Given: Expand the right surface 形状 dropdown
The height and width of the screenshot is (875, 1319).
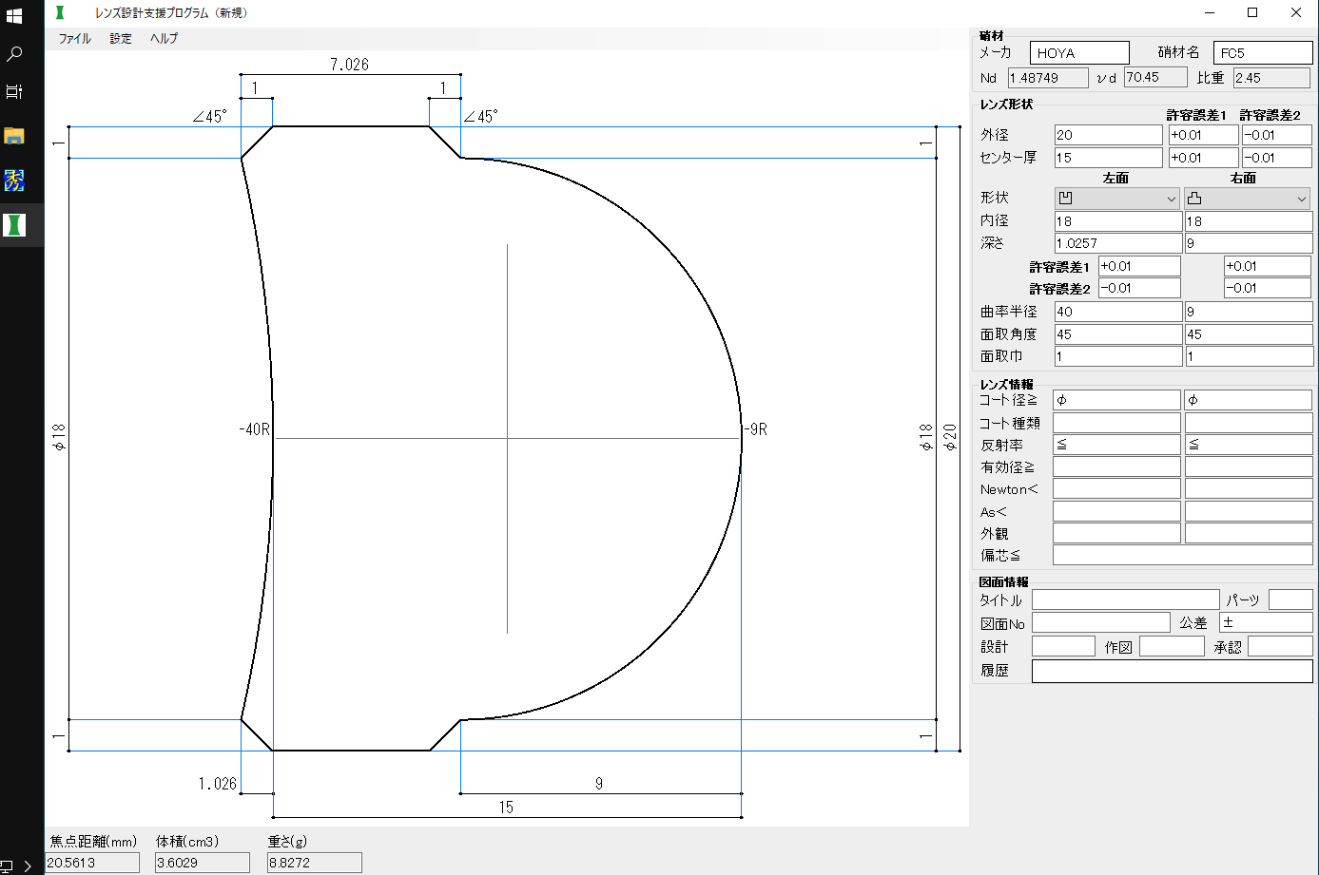Looking at the screenshot, I should 1248,199.
